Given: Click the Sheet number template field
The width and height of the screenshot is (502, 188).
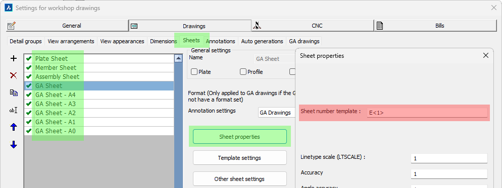Looking at the screenshot, I should point(427,112).
